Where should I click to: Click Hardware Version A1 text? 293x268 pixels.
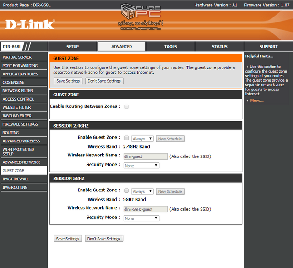[x=216, y=5]
